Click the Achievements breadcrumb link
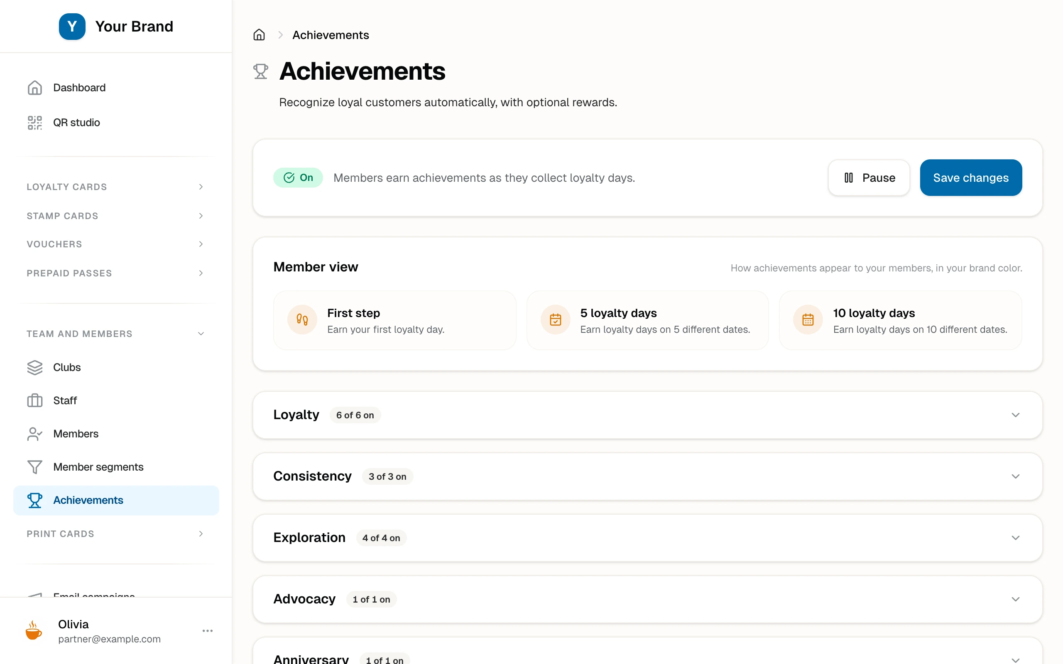The width and height of the screenshot is (1063, 664). tap(331, 35)
